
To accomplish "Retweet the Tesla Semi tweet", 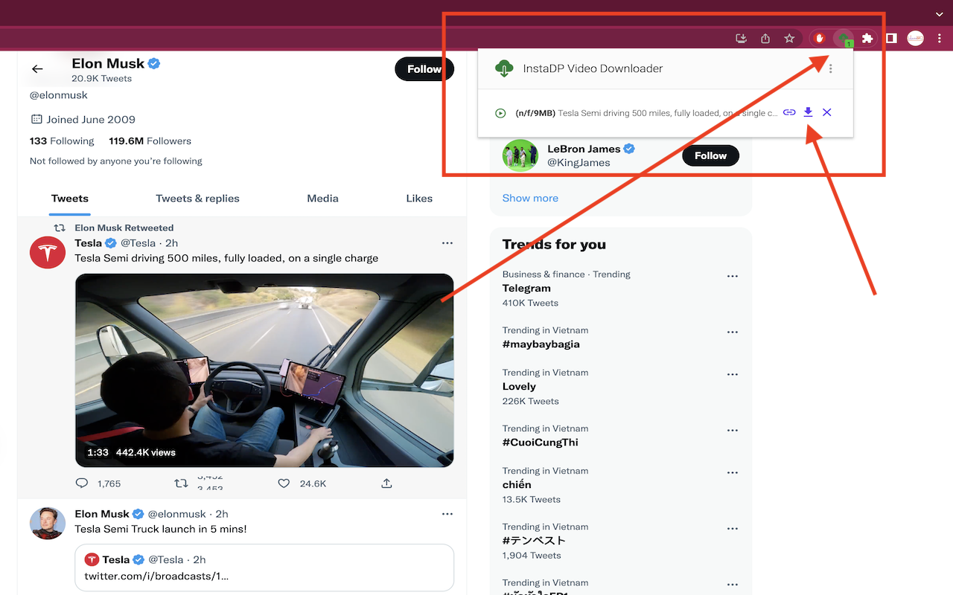I will tap(181, 483).
